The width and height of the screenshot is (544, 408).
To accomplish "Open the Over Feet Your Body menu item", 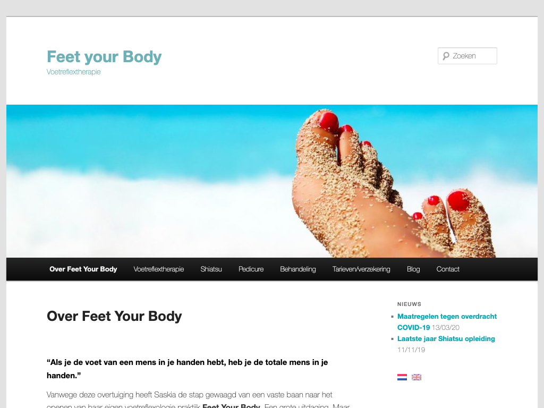I will [x=83, y=269].
